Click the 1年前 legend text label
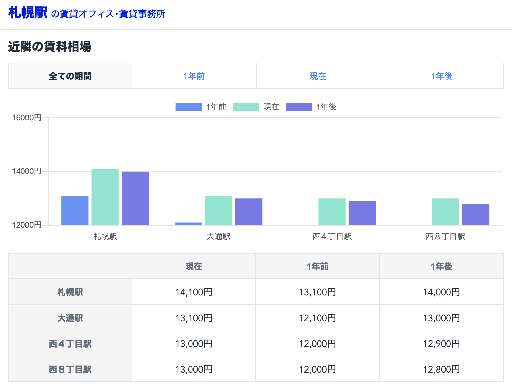Screen dimensions: 512x384 pyautogui.click(x=216, y=107)
